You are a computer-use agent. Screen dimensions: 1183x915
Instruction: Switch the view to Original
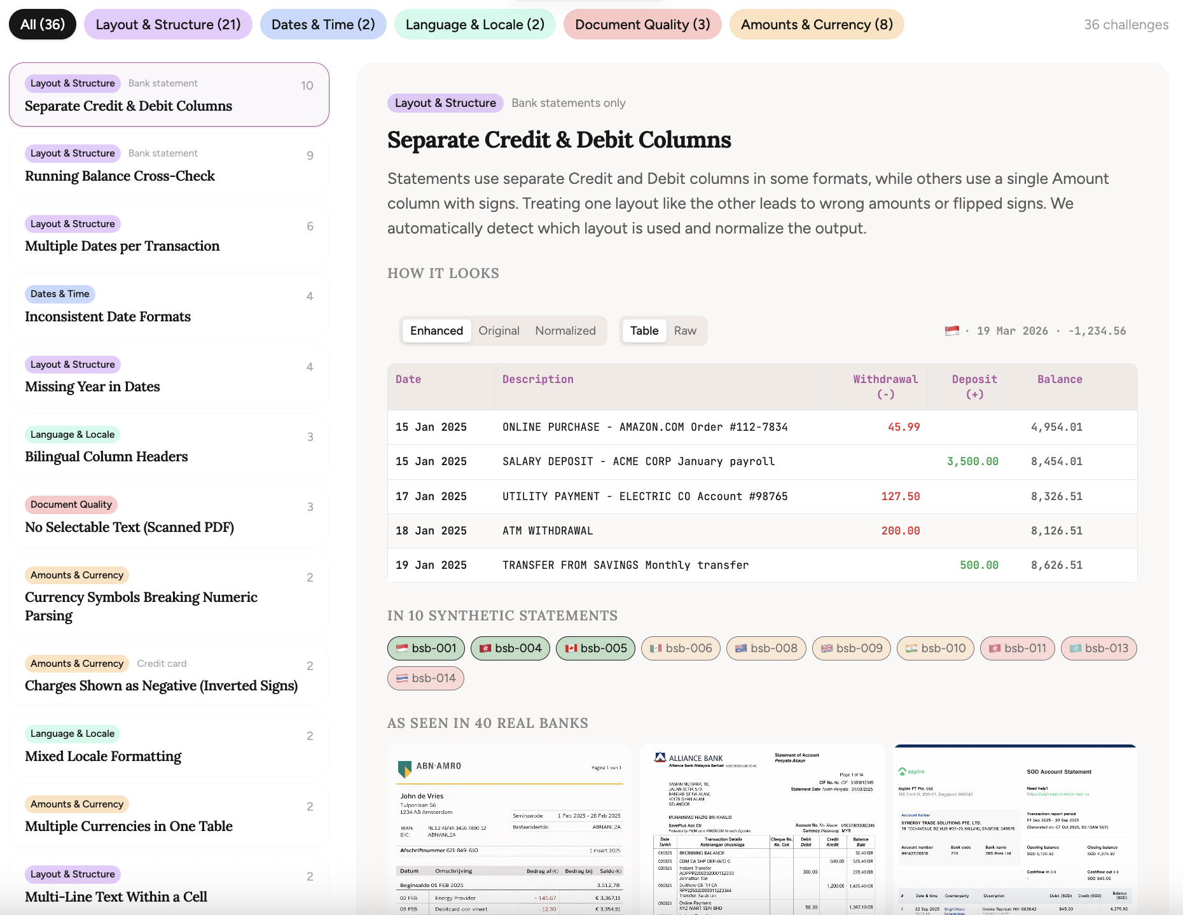click(499, 330)
